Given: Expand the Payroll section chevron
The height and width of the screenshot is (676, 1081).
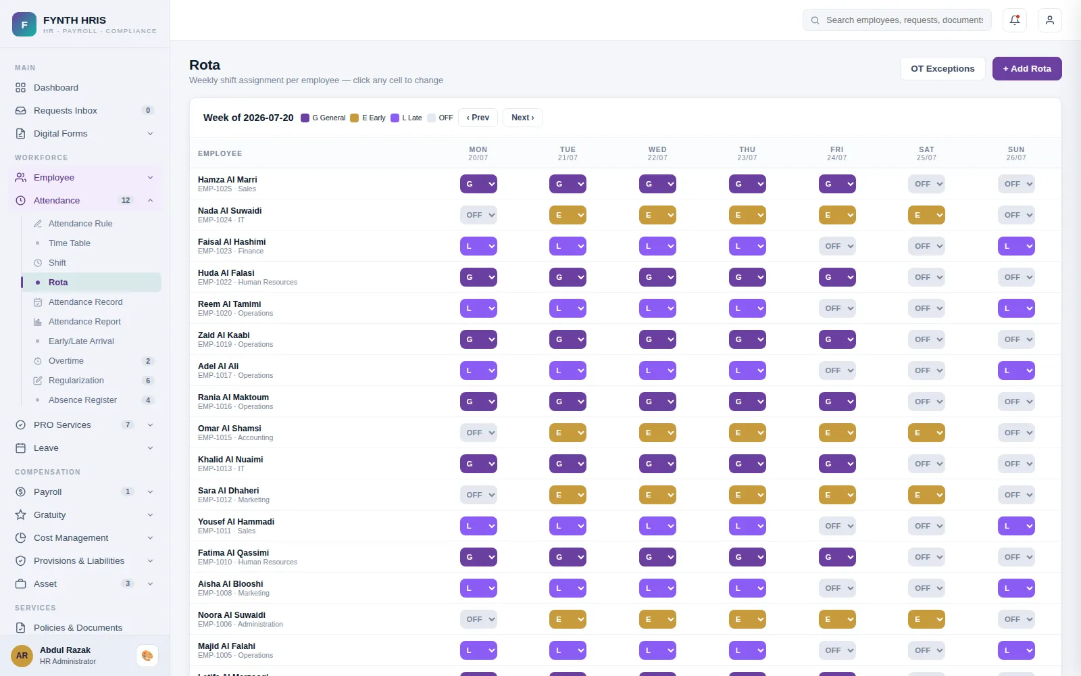Looking at the screenshot, I should point(150,492).
